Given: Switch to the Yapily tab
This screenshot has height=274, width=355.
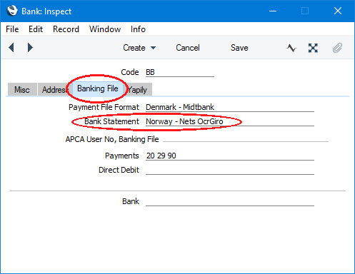Looking at the screenshot, I should click(138, 90).
